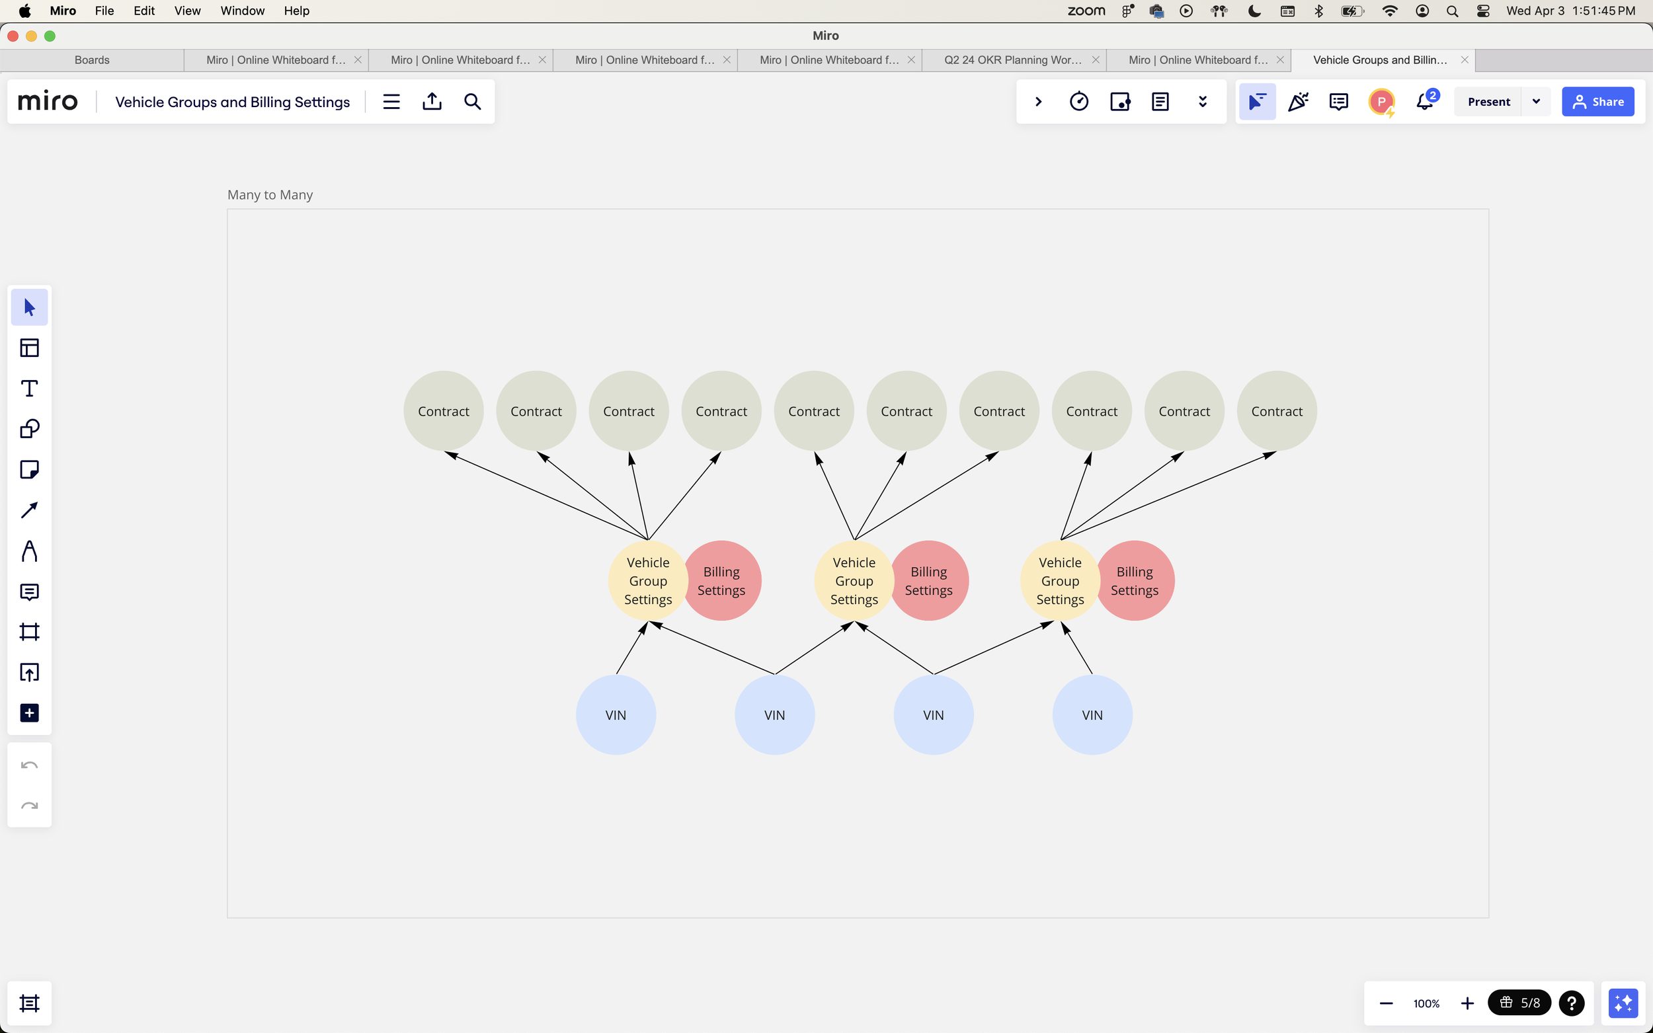Select the Frame tool in sidebar

pyautogui.click(x=29, y=632)
